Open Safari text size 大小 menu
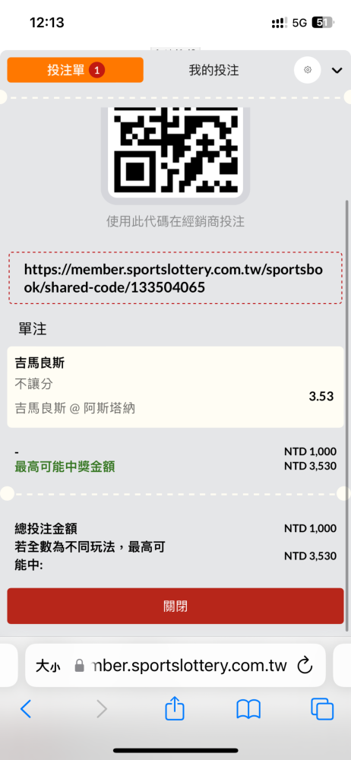 [x=48, y=666]
